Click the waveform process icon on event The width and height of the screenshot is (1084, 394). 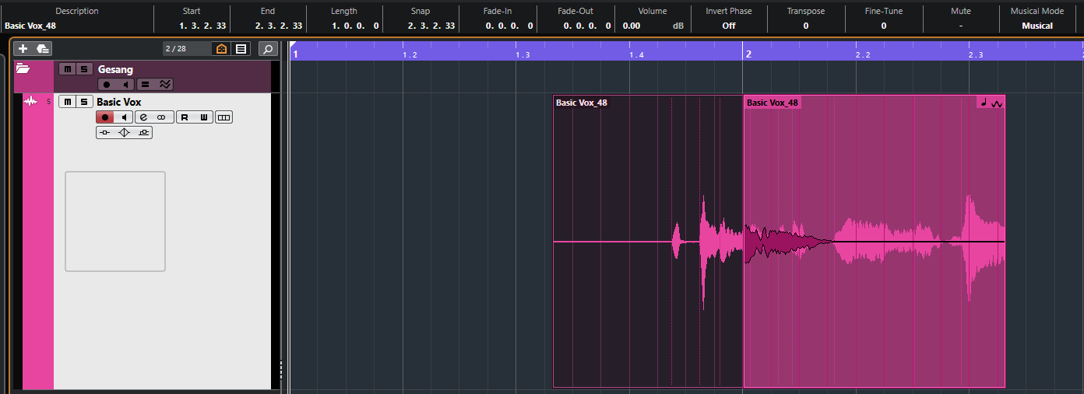(996, 103)
